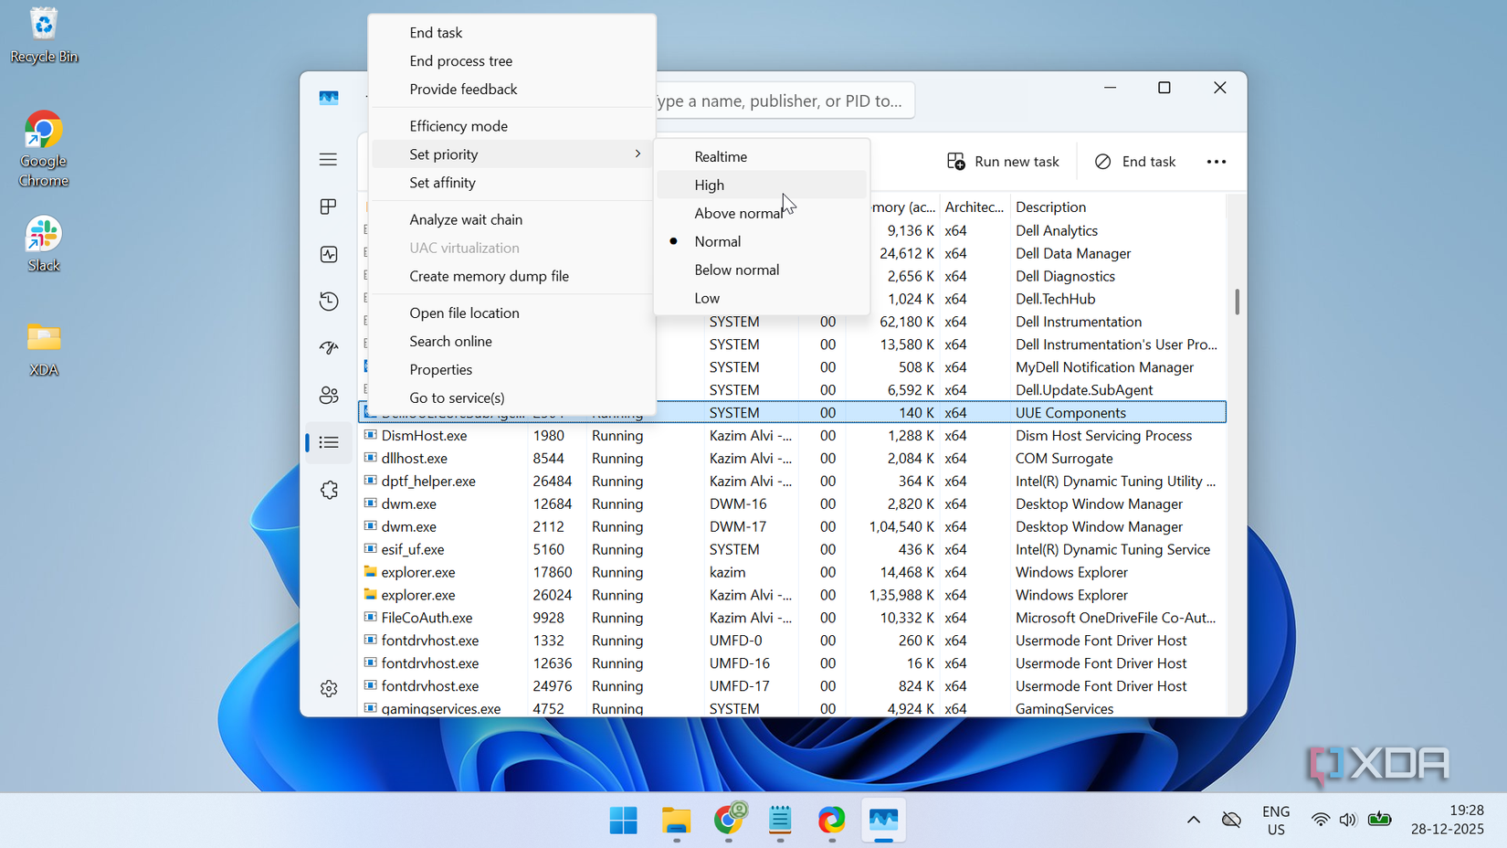Open the Users page icon
This screenshot has height=848, width=1507.
[328, 396]
